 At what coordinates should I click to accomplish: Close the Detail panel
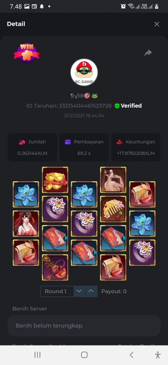(157, 24)
